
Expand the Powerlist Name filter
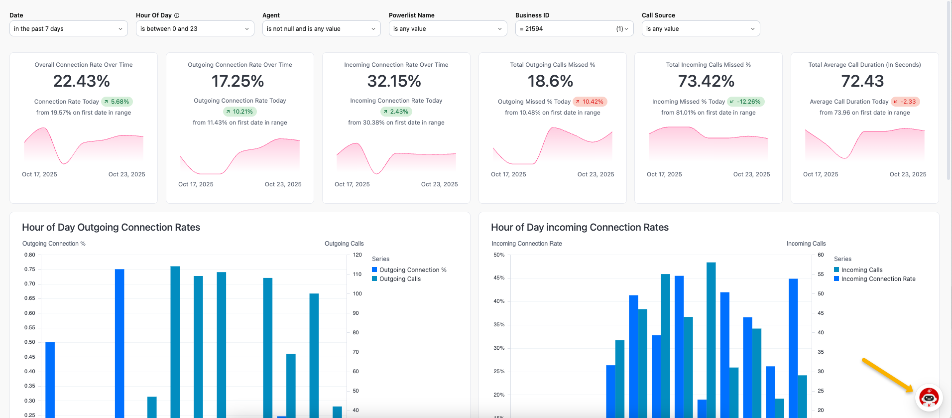click(448, 29)
